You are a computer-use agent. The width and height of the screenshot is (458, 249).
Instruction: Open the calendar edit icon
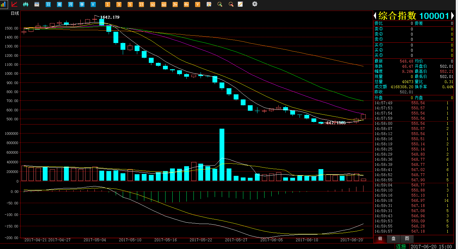coord(209,4)
